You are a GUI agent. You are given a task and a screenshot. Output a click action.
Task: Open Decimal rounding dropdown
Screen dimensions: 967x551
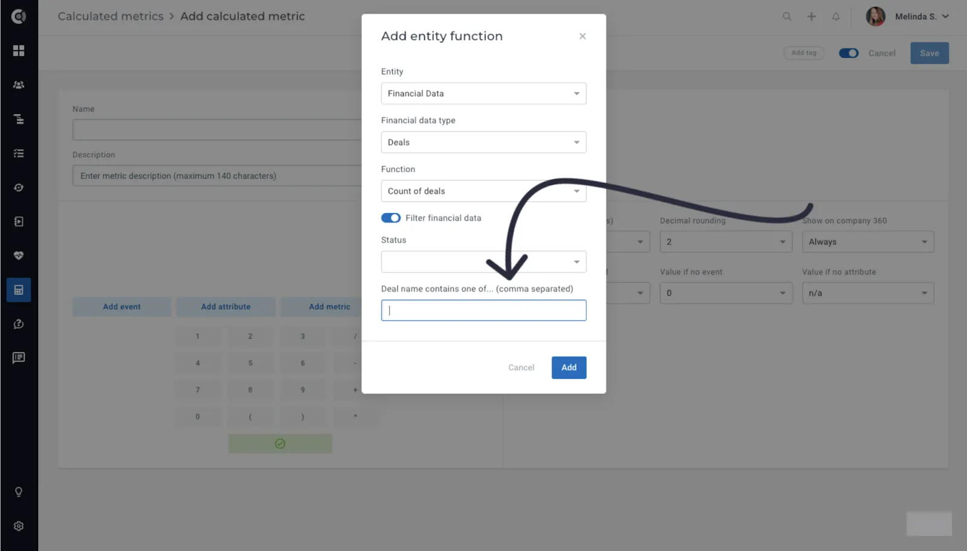click(726, 242)
